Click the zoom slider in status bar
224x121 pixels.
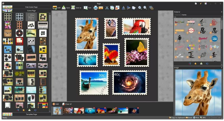tap(215, 118)
